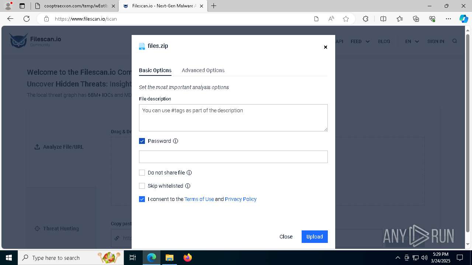Switch to the Advanced Options tab

(x=203, y=70)
